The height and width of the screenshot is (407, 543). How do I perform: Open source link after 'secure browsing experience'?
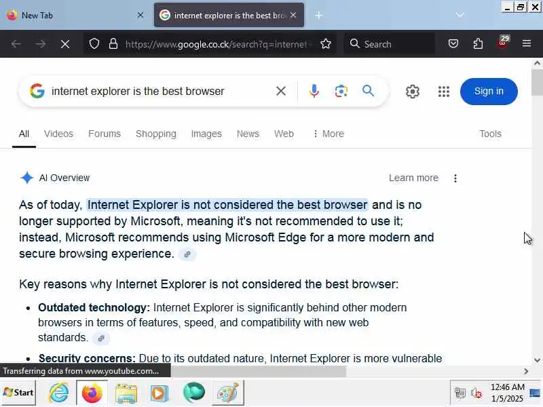click(x=187, y=254)
